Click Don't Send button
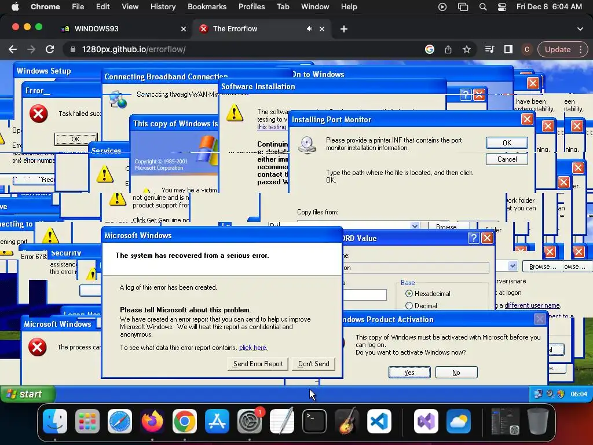This screenshot has height=445, width=593. (313, 364)
